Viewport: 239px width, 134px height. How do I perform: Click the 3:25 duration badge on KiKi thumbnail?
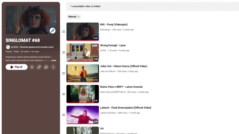(95, 38)
